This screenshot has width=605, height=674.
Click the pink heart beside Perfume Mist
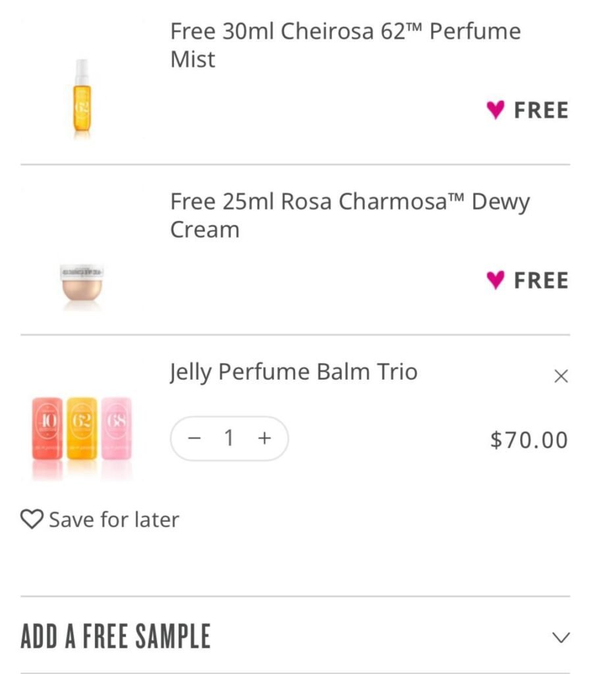click(x=495, y=110)
